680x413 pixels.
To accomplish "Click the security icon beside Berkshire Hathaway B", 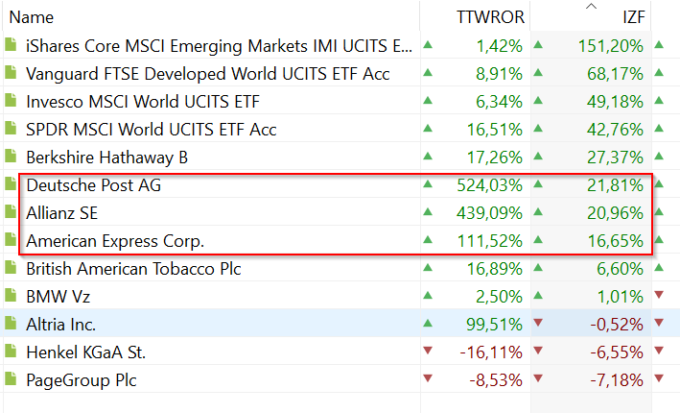I will (x=11, y=157).
